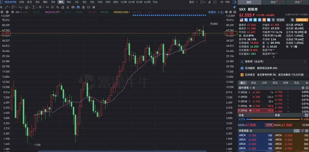Viewport: 309px width, 152px height.
Task: Open the magnifier zoom tool
Action: [57, 7]
